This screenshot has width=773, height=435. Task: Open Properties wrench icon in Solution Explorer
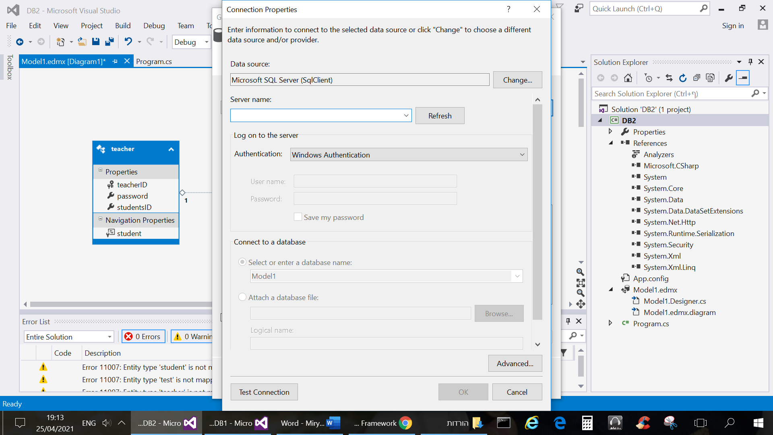click(x=728, y=78)
